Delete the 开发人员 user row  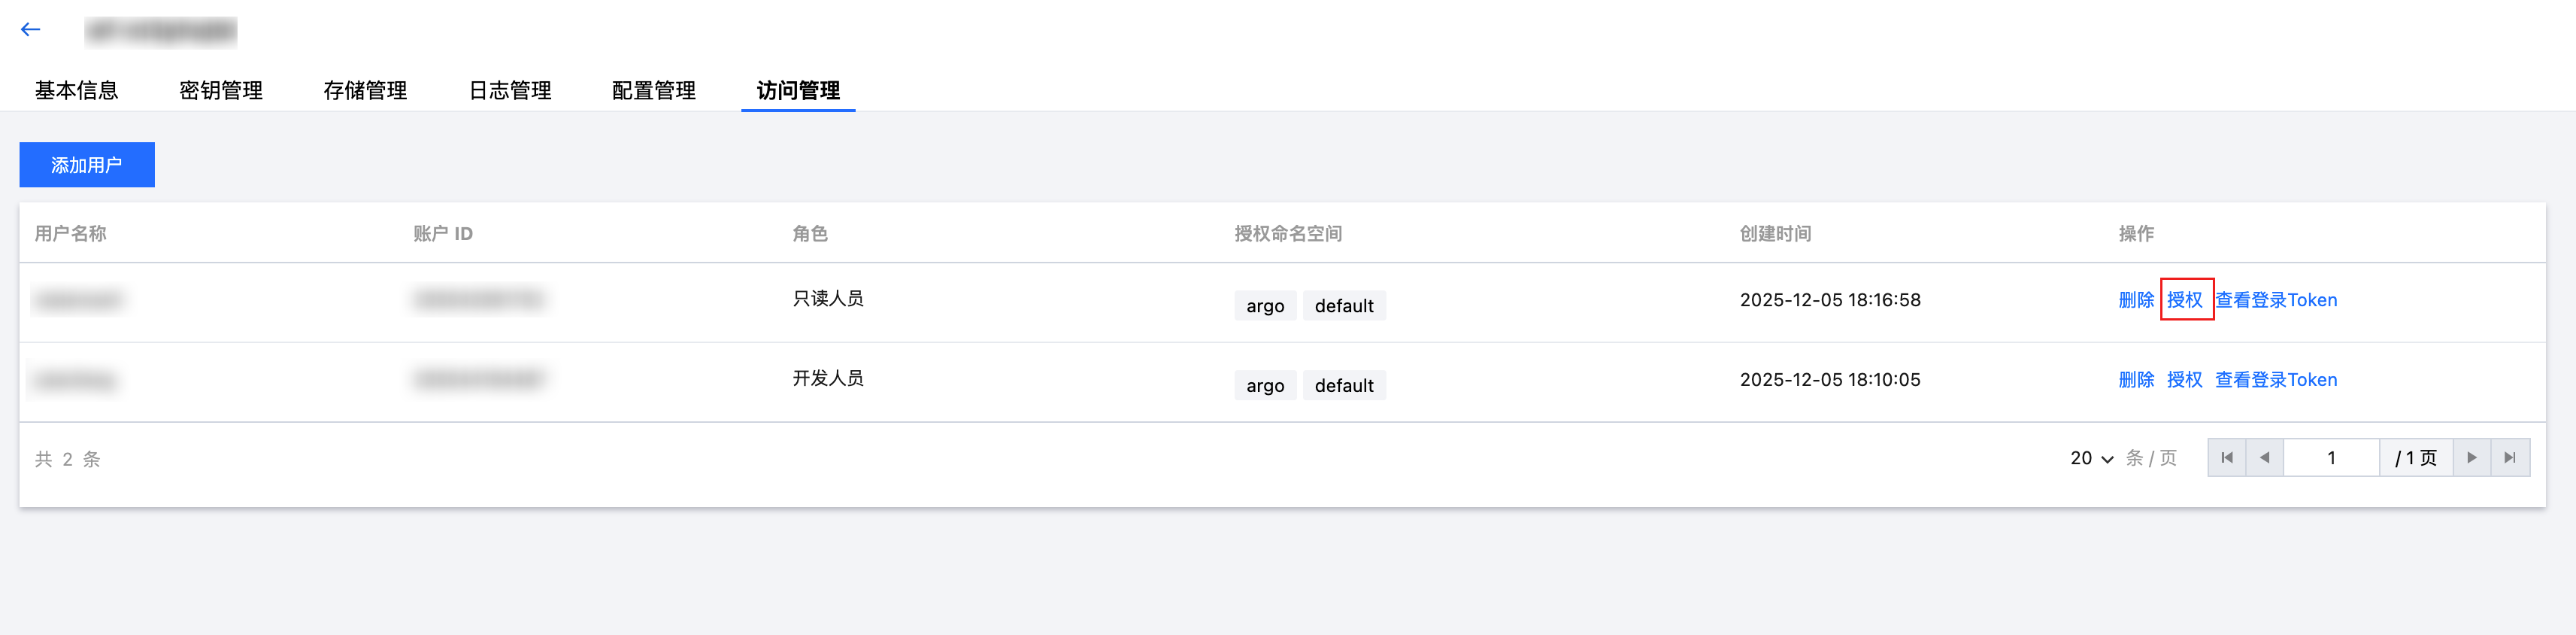click(2135, 380)
